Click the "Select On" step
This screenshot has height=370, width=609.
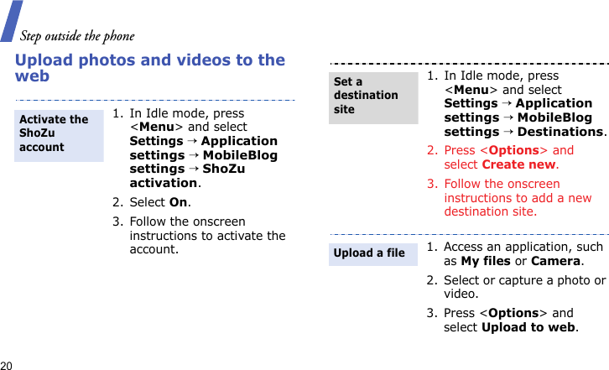(159, 202)
